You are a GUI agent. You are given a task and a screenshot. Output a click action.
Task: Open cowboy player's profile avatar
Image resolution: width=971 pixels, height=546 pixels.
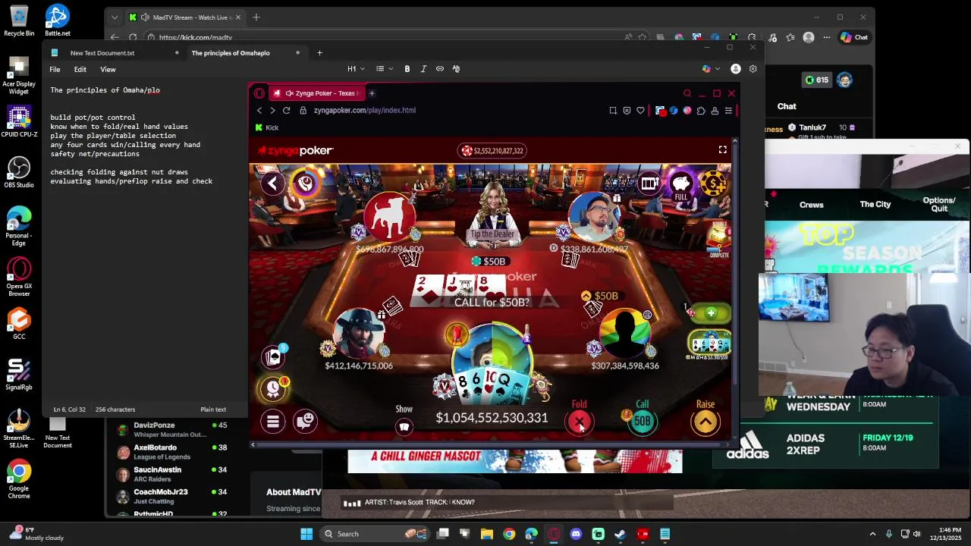[359, 332]
